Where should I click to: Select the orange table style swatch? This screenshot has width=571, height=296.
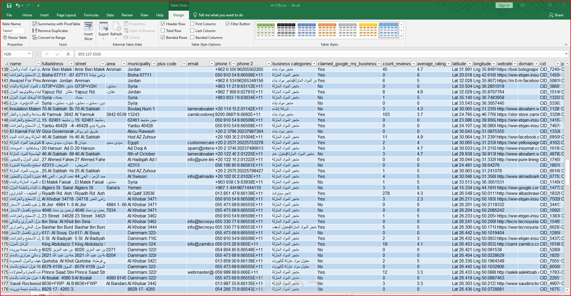(327, 30)
